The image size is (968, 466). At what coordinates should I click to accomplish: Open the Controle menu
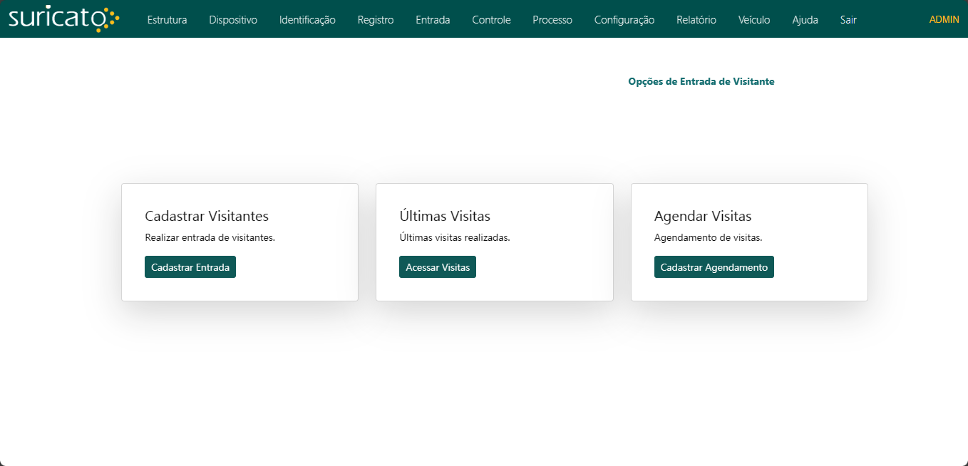tap(491, 20)
